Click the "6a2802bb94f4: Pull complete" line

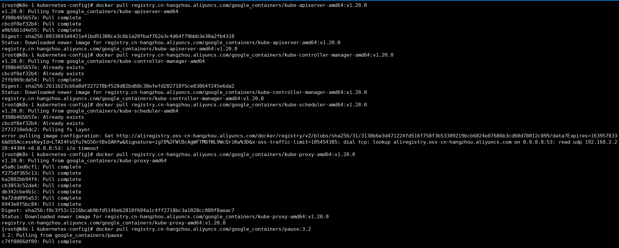pyautogui.click(x=41, y=179)
